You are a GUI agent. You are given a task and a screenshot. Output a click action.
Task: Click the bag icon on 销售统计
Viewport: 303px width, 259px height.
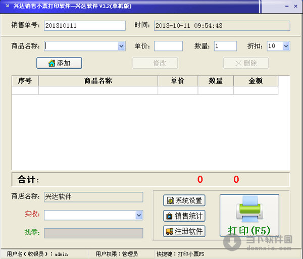(x=169, y=216)
